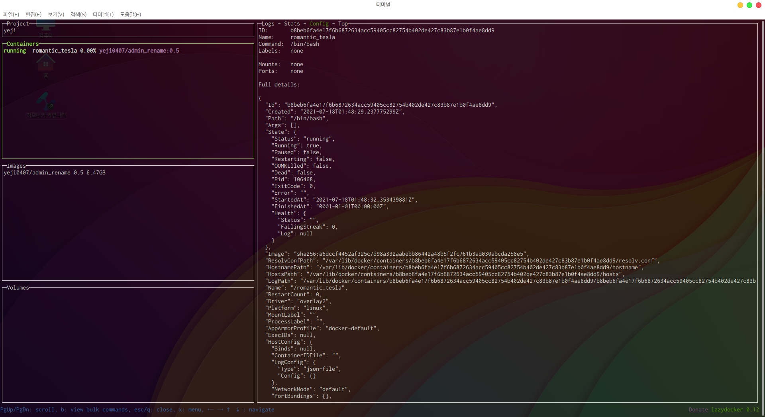Switch to the Top tab

[343, 24]
